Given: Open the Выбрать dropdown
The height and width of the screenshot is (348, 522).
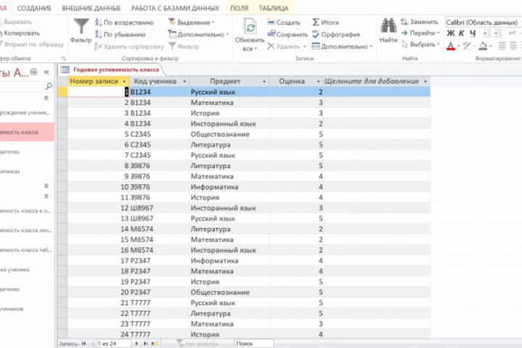Looking at the screenshot, I should click(x=420, y=44).
